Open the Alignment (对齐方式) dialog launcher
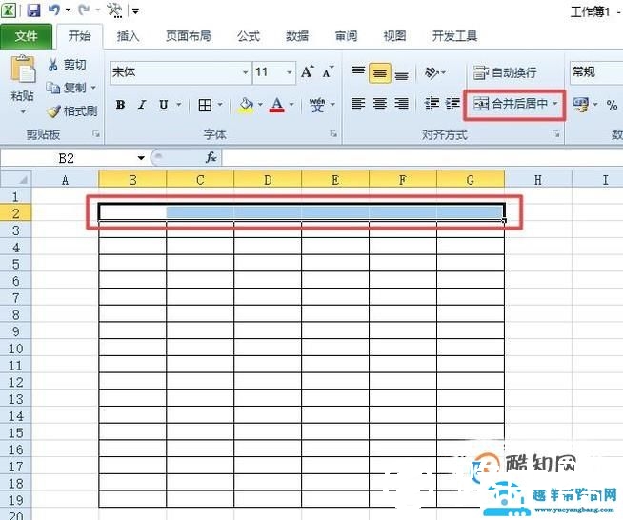623x520 pixels. (x=556, y=134)
